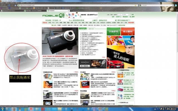Open the SONY VAIO F115 article
This screenshot has width=178, height=111.
point(103,93)
